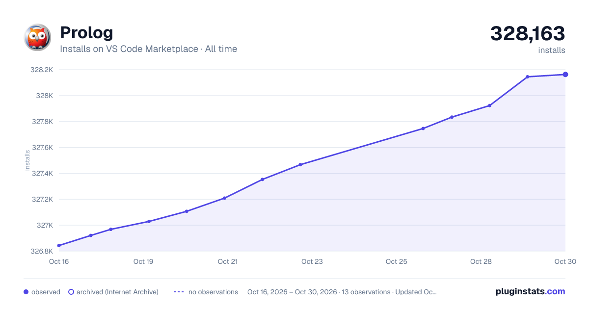Click the last data point on Oct 30
This screenshot has height=309, width=589.
coord(565,75)
